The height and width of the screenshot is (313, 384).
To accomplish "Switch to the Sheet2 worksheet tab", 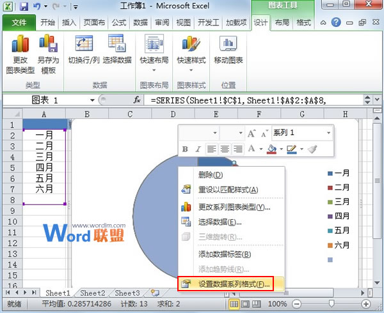I will pos(92,293).
